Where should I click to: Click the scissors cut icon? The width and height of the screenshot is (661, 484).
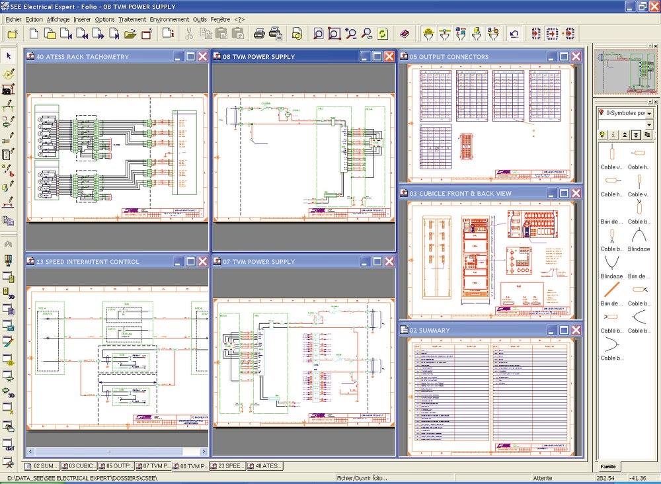pos(189,34)
